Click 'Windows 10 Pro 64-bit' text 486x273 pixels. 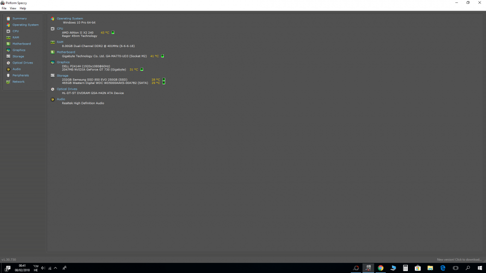point(79,23)
